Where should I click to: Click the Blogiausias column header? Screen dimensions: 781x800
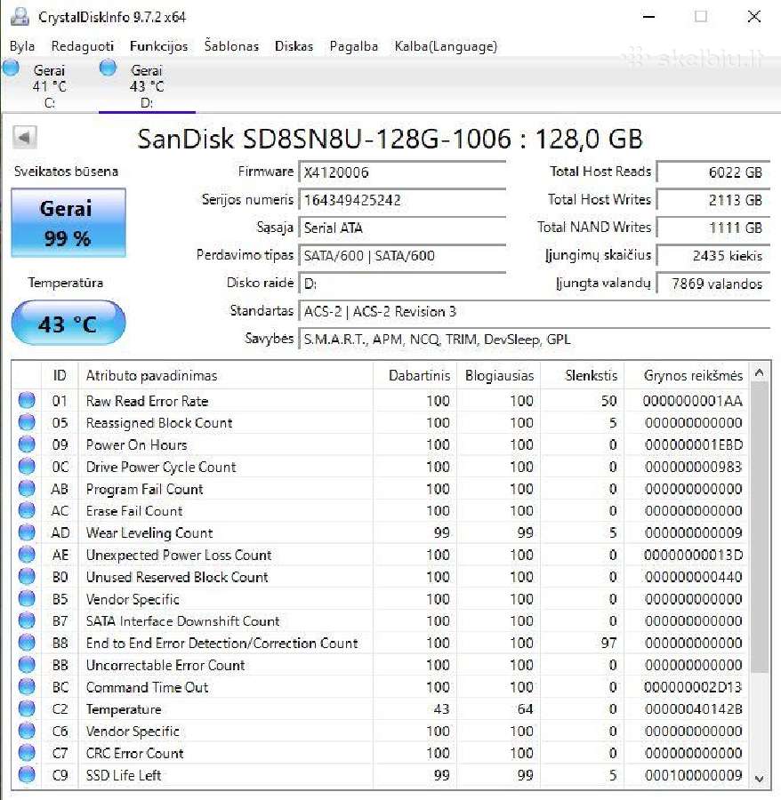tap(499, 376)
